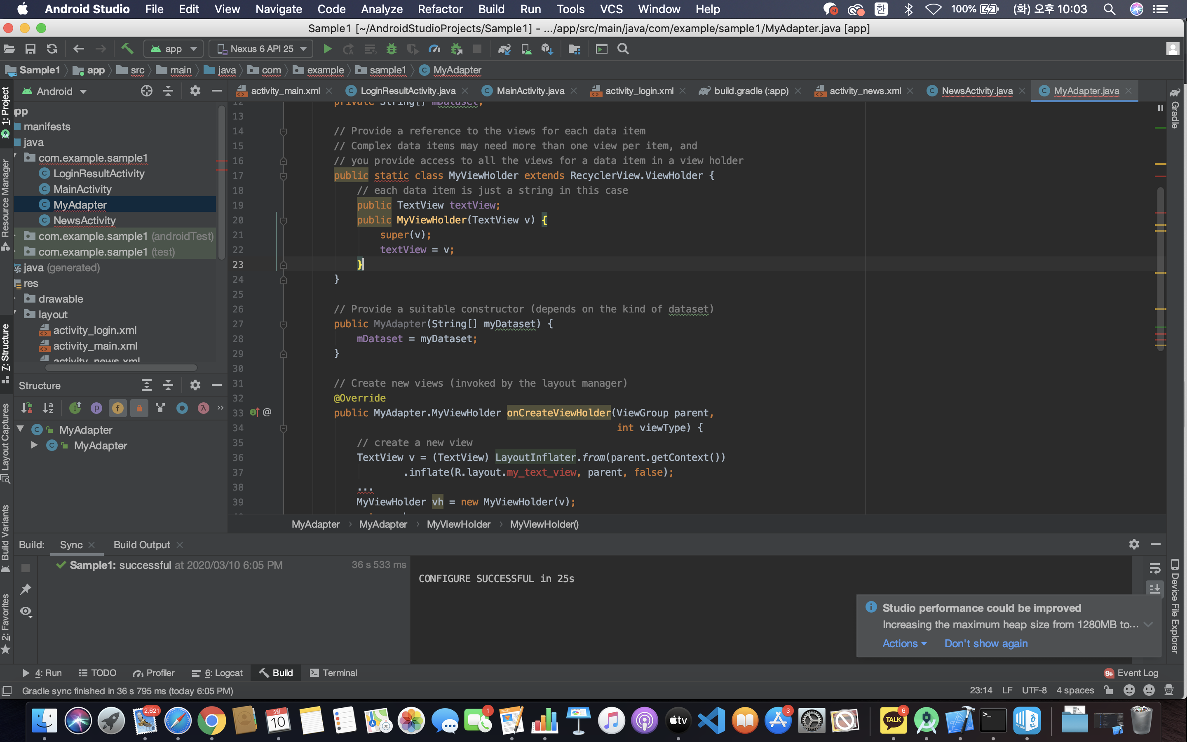1187x742 pixels.
Task: Switch to the NewsActivity.java editor tab
Action: pyautogui.click(x=976, y=91)
